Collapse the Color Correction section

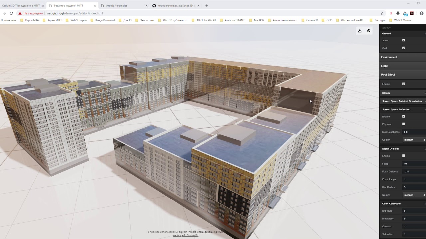click(403, 203)
